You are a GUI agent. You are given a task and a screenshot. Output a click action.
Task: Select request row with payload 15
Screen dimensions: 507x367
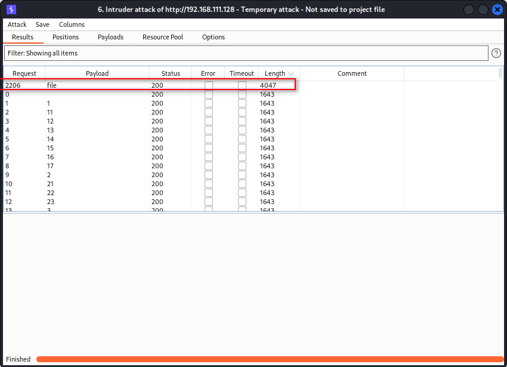pyautogui.click(x=251, y=148)
